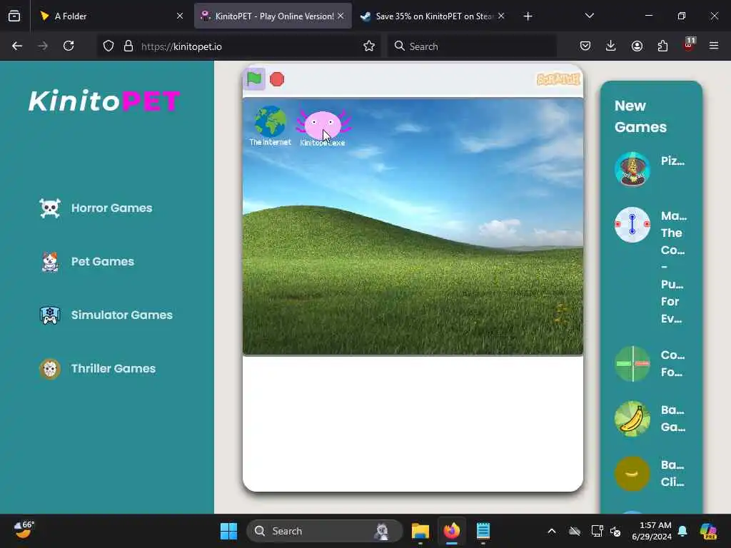Image resolution: width=731 pixels, height=548 pixels.
Task: Click the cat Pet Games icon
Action: (50, 262)
